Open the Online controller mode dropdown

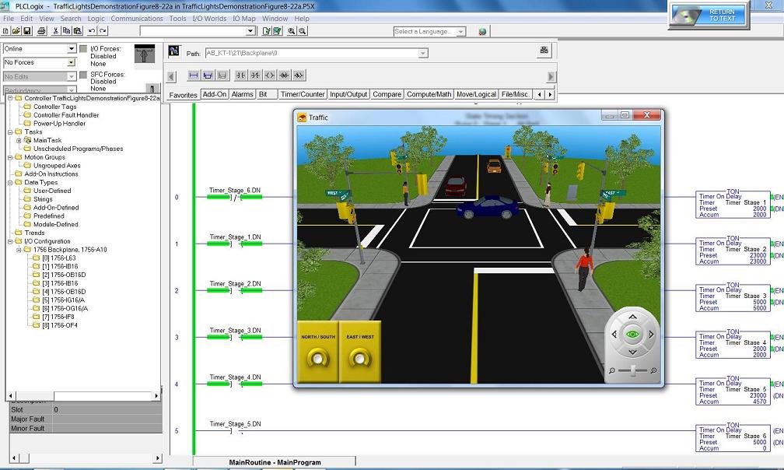point(71,49)
